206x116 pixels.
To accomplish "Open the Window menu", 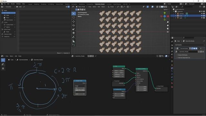I will 18,4.
